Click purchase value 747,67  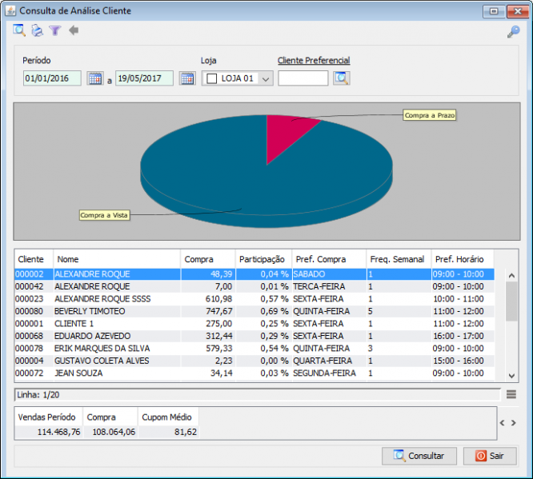click(208, 311)
